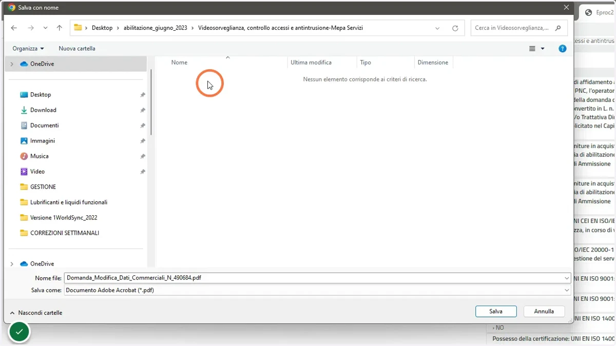Collapse folders with Nascondi cartelle
The height and width of the screenshot is (346, 616).
(x=35, y=313)
